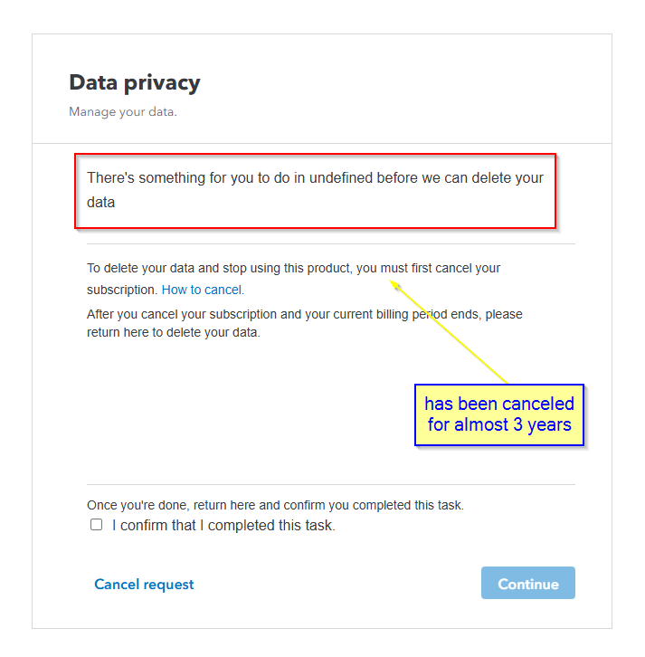The image size is (645, 657).
Task: Open the How to cancel link
Action: click(x=203, y=290)
